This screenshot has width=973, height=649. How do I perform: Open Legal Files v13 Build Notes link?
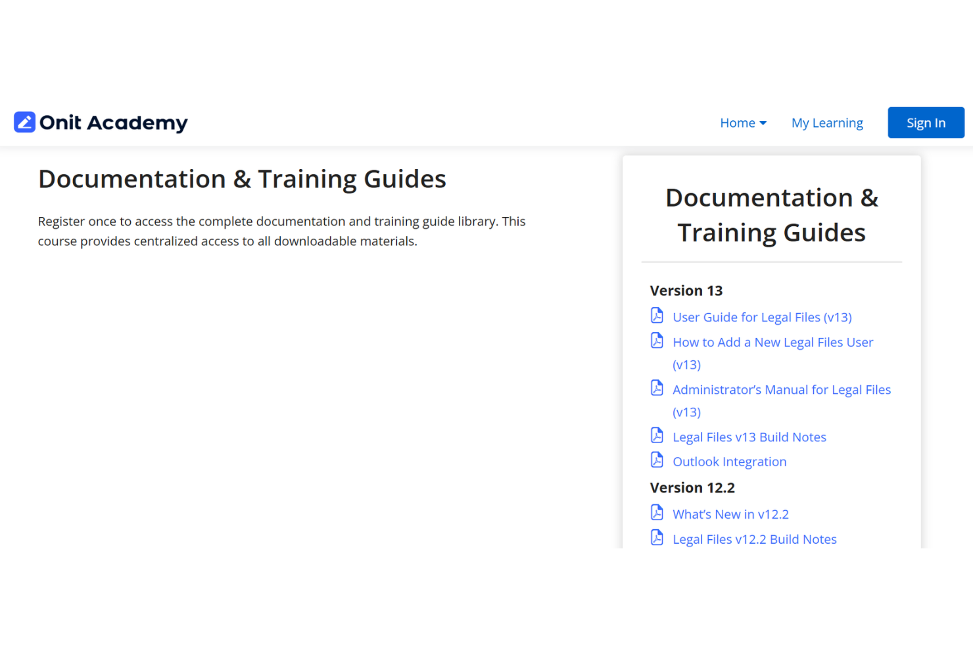click(x=749, y=437)
